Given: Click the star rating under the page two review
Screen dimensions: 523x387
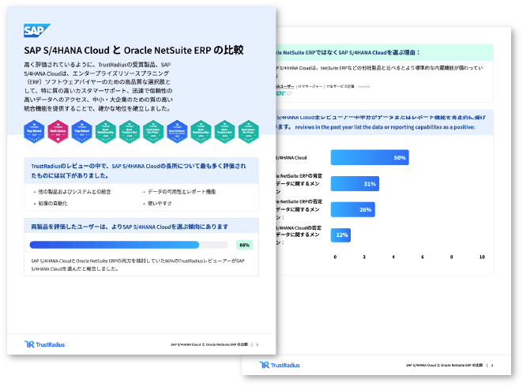Looking at the screenshot, I should tap(284, 93).
